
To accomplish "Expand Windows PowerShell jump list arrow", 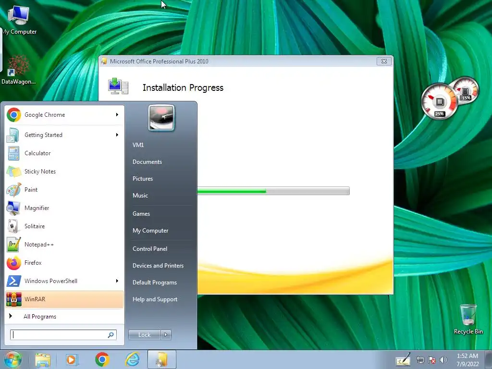I will 117,281.
